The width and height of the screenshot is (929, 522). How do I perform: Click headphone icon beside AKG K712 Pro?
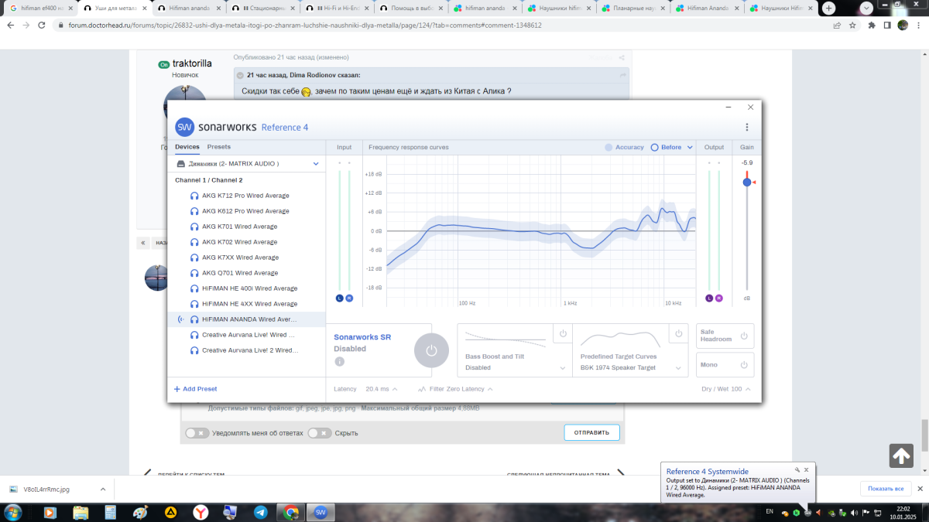(x=194, y=196)
